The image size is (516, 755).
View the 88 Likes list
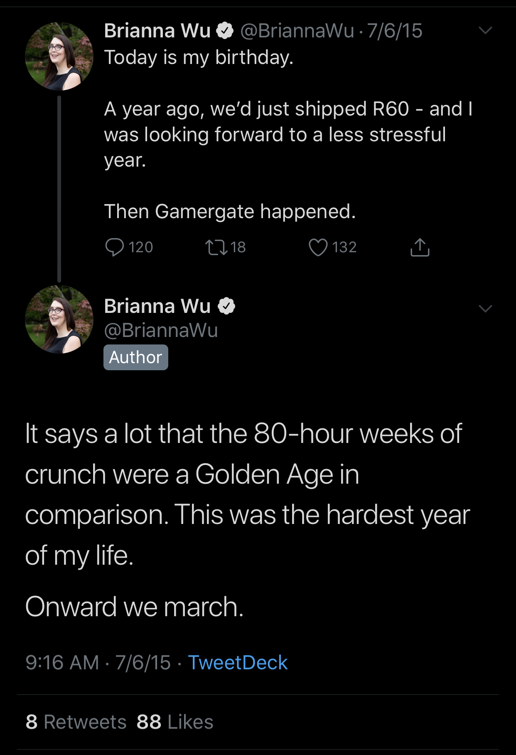(x=175, y=722)
